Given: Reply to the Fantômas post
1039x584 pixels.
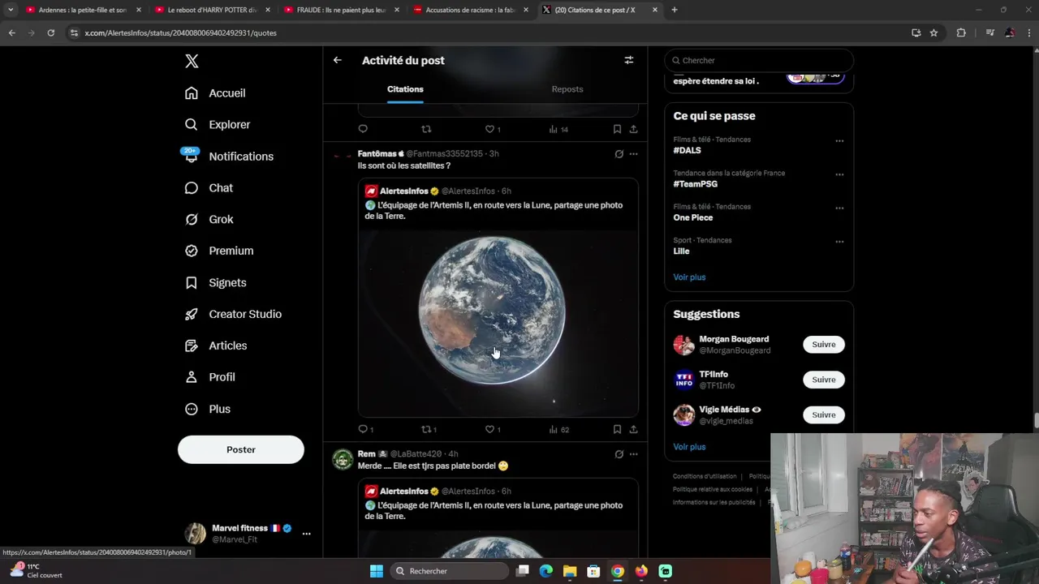Looking at the screenshot, I should 363,429.
